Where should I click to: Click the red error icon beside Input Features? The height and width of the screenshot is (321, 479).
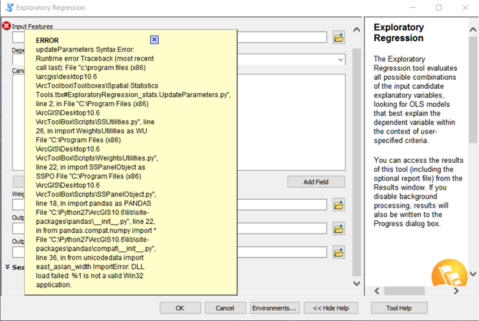(6, 26)
